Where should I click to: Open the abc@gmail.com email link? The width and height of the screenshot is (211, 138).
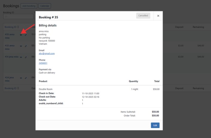pos(47,53)
